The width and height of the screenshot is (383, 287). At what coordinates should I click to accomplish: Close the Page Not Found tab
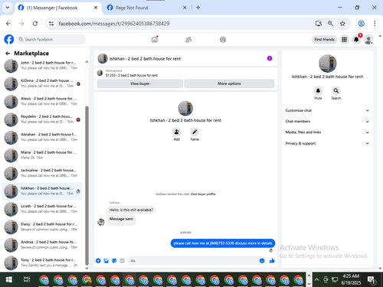[185, 8]
